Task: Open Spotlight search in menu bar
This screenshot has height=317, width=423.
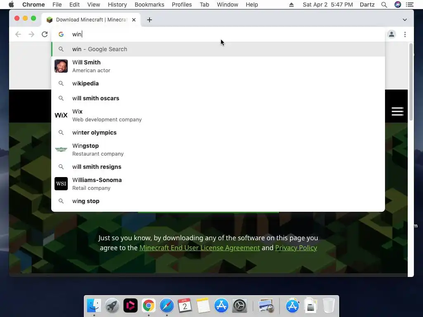Action: 384,5
